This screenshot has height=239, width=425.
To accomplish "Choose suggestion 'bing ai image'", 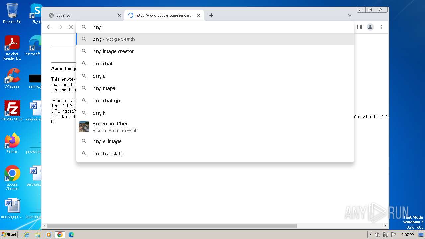I will pos(215,141).
